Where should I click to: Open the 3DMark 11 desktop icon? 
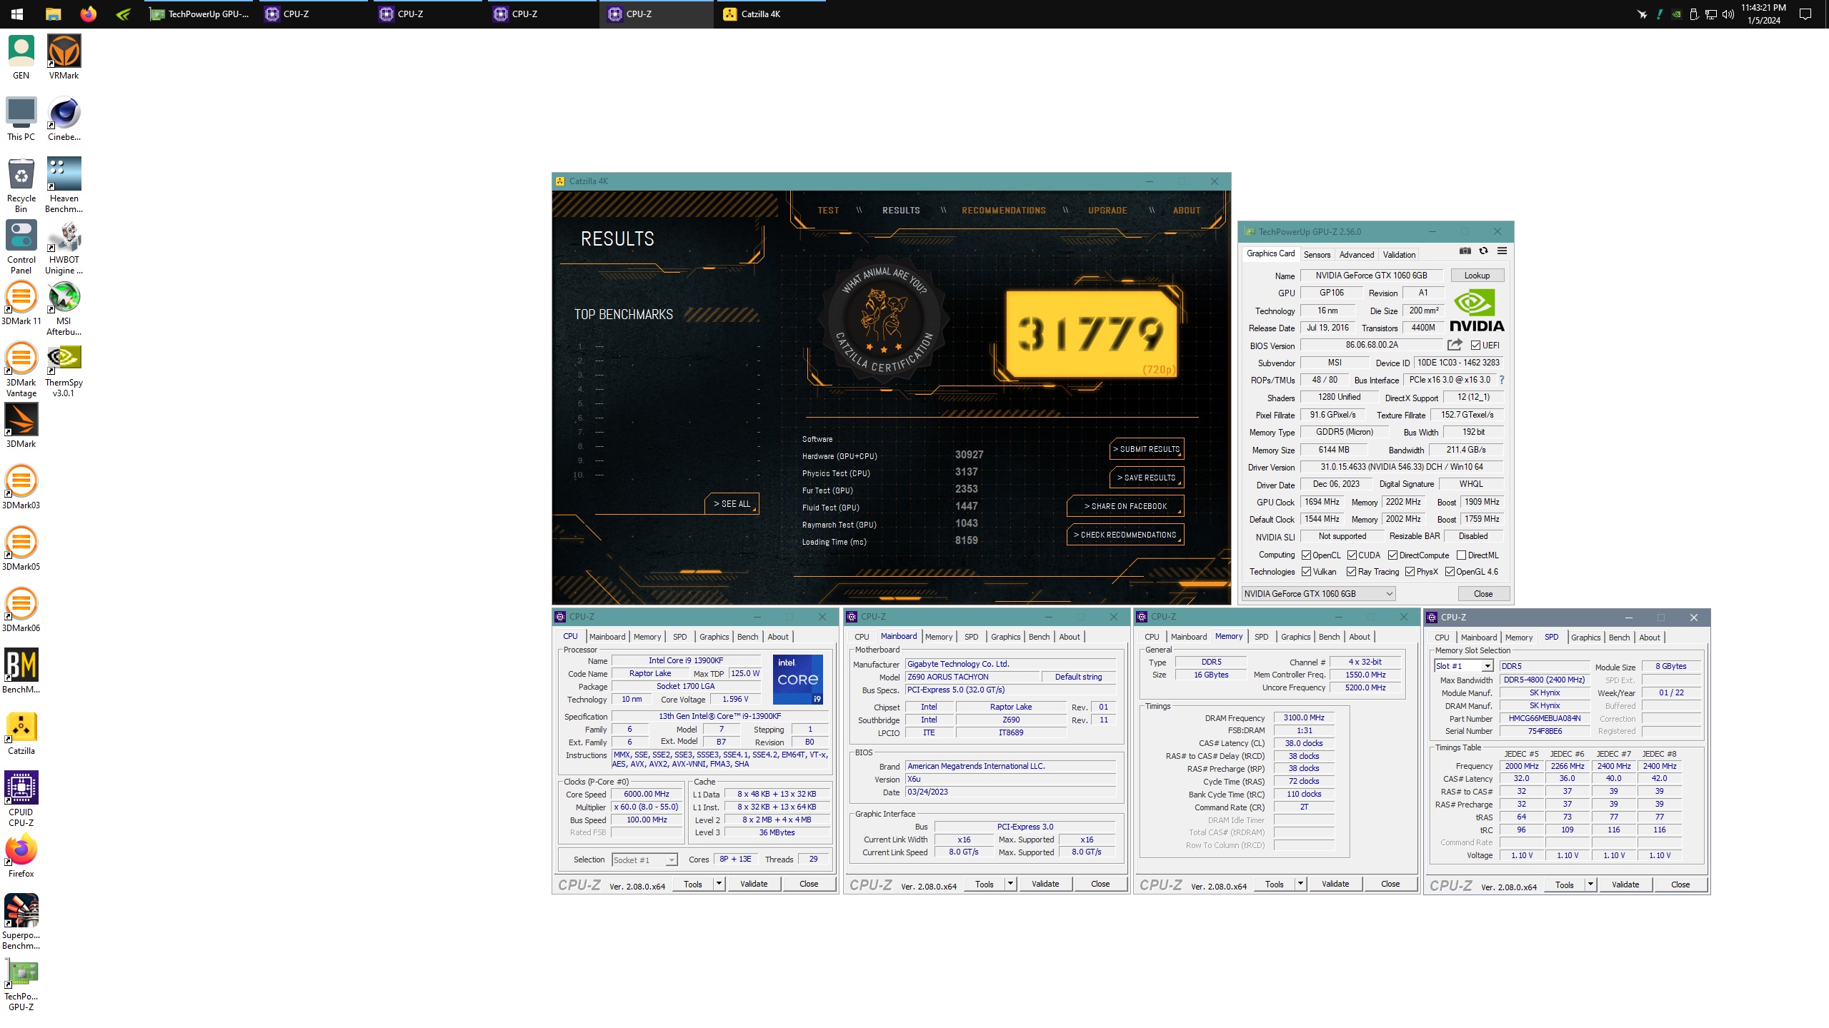click(21, 303)
